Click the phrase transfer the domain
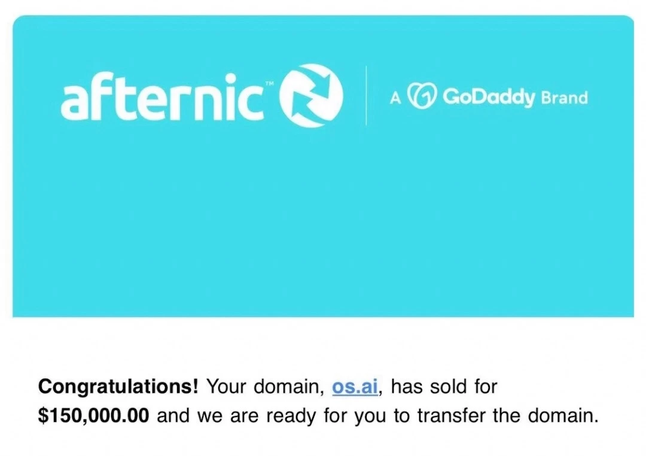 tap(508, 415)
